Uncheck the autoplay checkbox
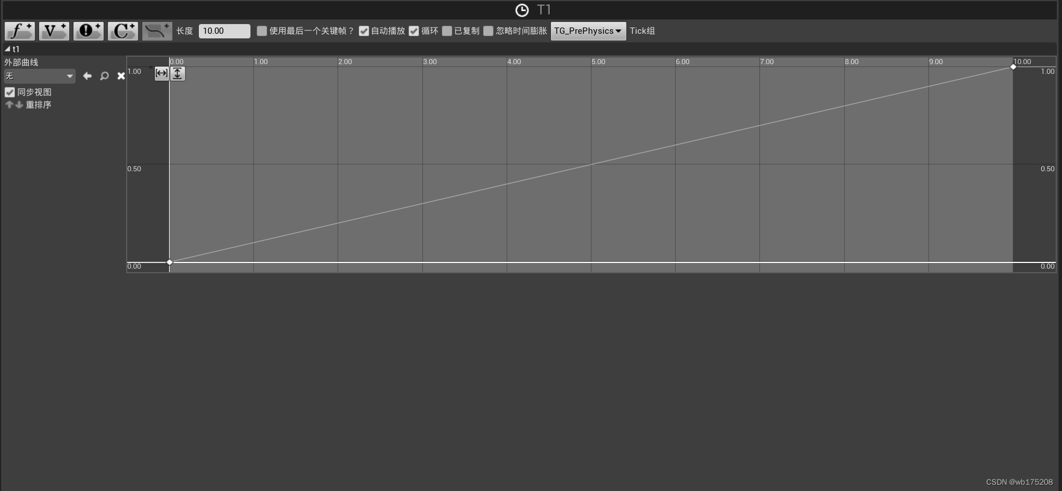This screenshot has width=1062, height=491. [x=364, y=31]
